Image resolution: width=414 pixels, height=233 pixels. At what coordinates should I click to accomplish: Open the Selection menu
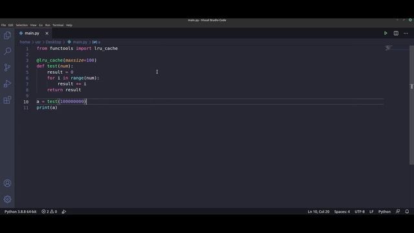coord(21,25)
